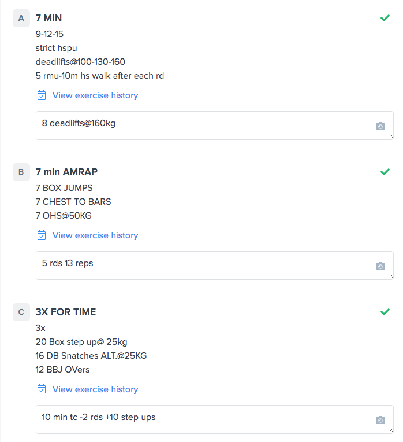
Task: Select the letter B section badge
Action: coord(21,172)
